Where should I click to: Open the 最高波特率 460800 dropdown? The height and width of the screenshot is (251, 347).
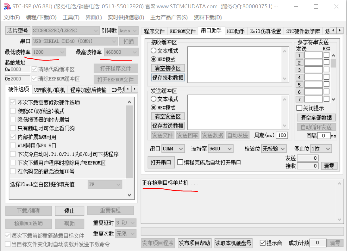point(121,52)
